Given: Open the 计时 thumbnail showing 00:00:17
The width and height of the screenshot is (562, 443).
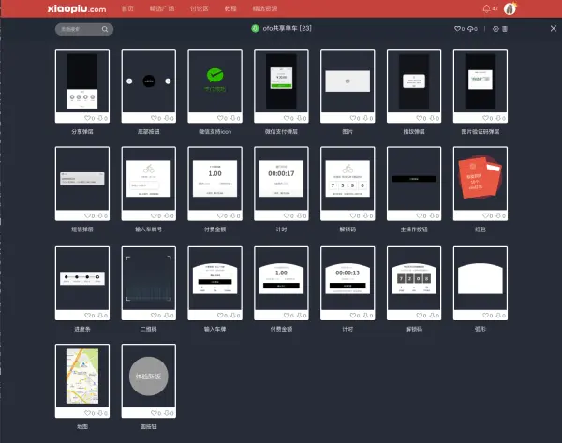Looking at the screenshot, I should 281,179.
